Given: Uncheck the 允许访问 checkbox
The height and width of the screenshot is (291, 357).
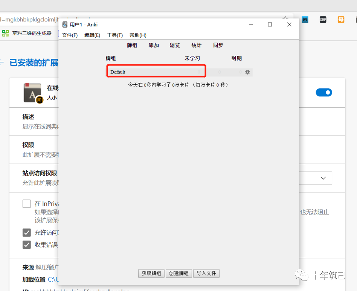Looking at the screenshot, I should [27, 233].
